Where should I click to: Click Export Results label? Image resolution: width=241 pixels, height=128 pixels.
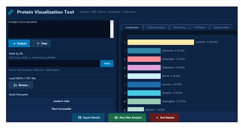click(x=91, y=118)
